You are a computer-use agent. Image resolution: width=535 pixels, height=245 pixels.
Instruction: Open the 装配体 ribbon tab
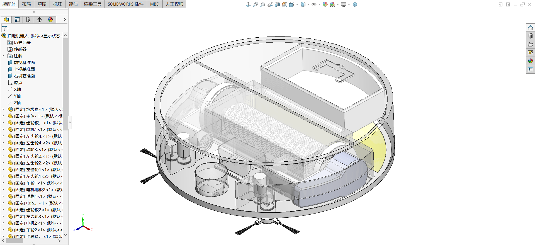click(x=9, y=4)
